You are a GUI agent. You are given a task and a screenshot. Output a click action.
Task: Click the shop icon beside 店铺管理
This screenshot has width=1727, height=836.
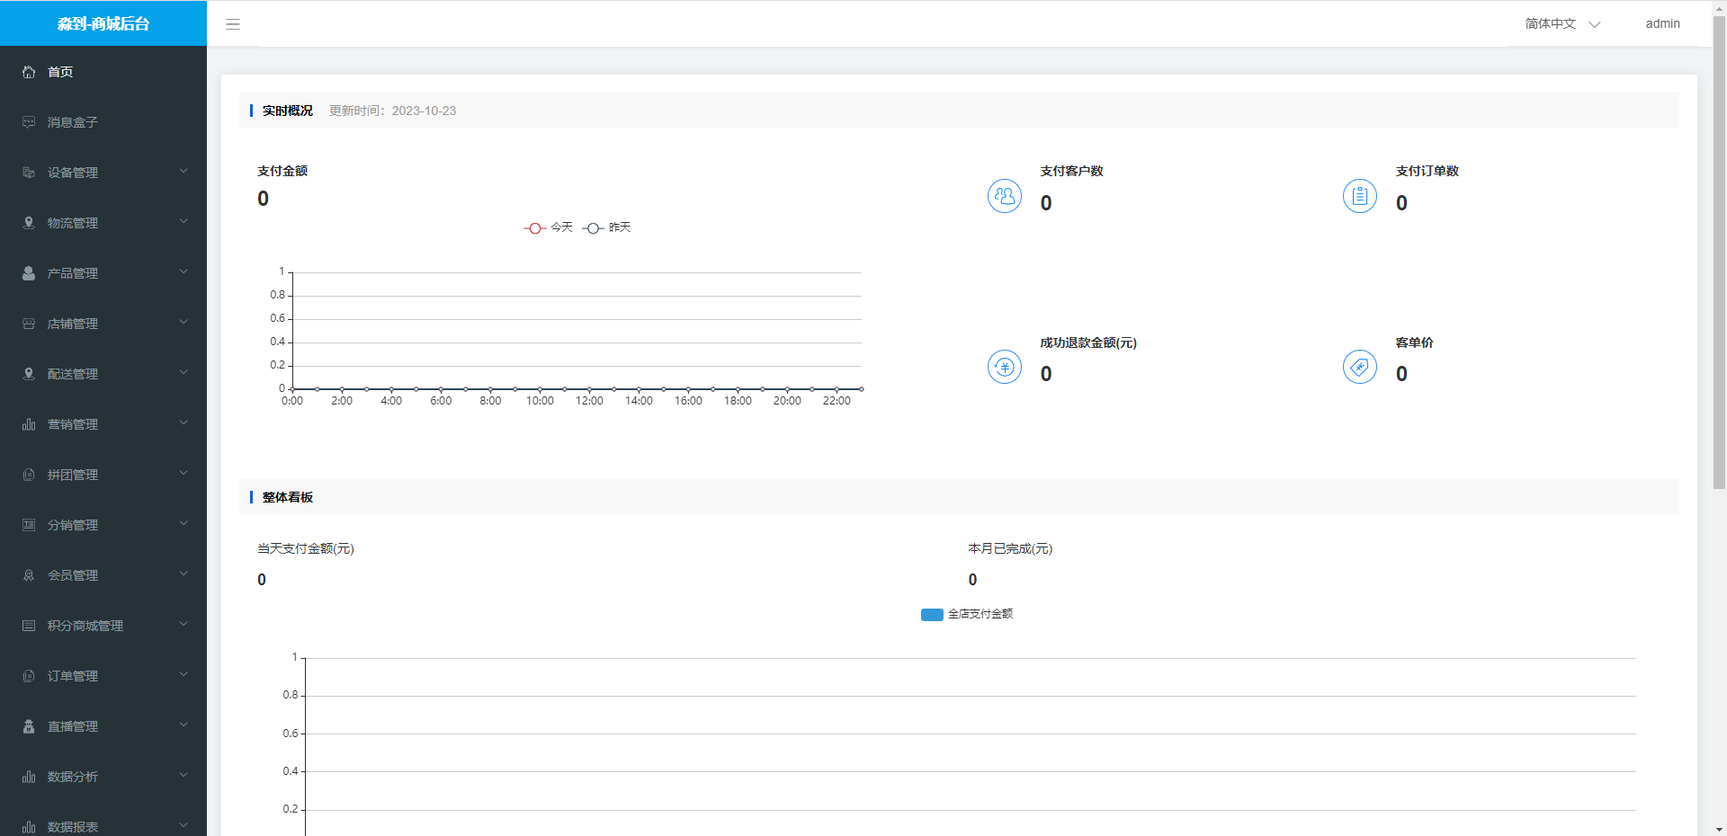(29, 324)
